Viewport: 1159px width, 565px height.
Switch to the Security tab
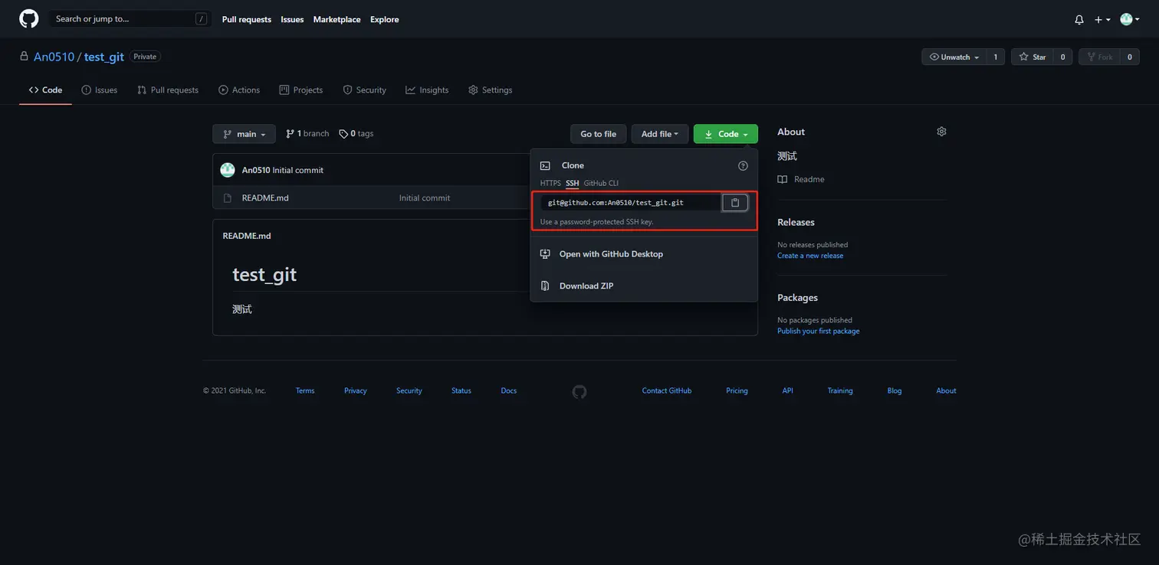point(364,90)
